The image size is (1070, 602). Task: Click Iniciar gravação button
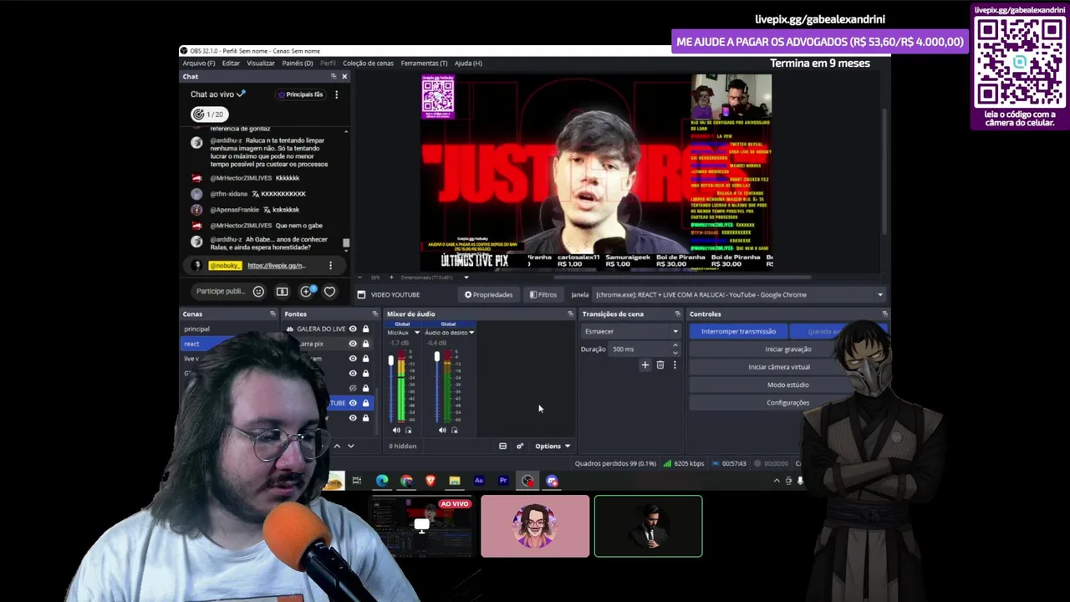(x=787, y=349)
